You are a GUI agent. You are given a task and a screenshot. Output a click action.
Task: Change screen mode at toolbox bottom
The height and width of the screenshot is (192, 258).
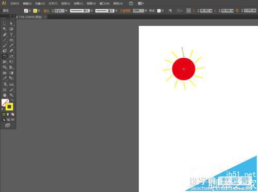pos(8,125)
